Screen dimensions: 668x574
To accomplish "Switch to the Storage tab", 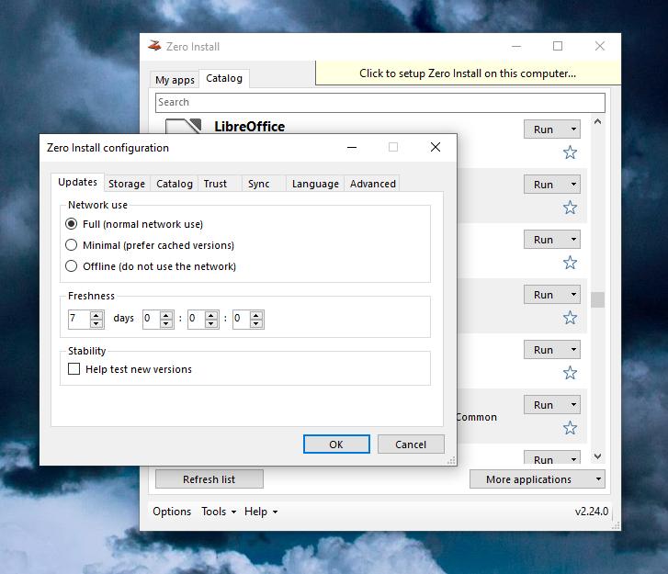I will tap(127, 184).
